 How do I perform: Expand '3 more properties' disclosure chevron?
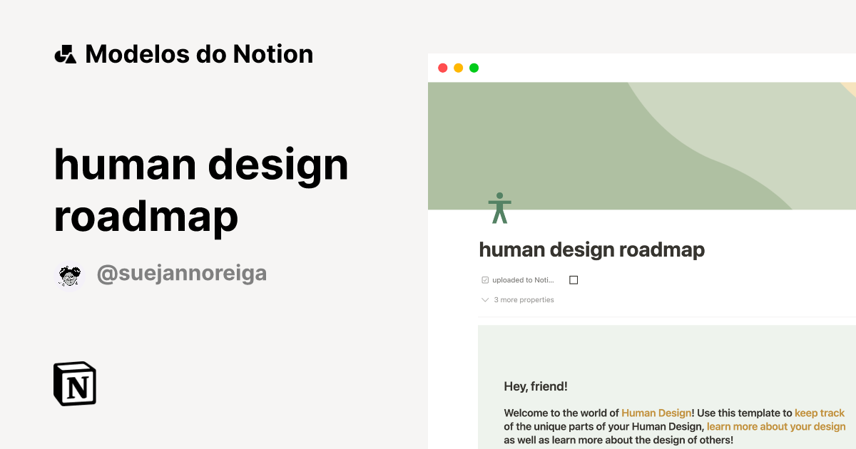coord(485,299)
